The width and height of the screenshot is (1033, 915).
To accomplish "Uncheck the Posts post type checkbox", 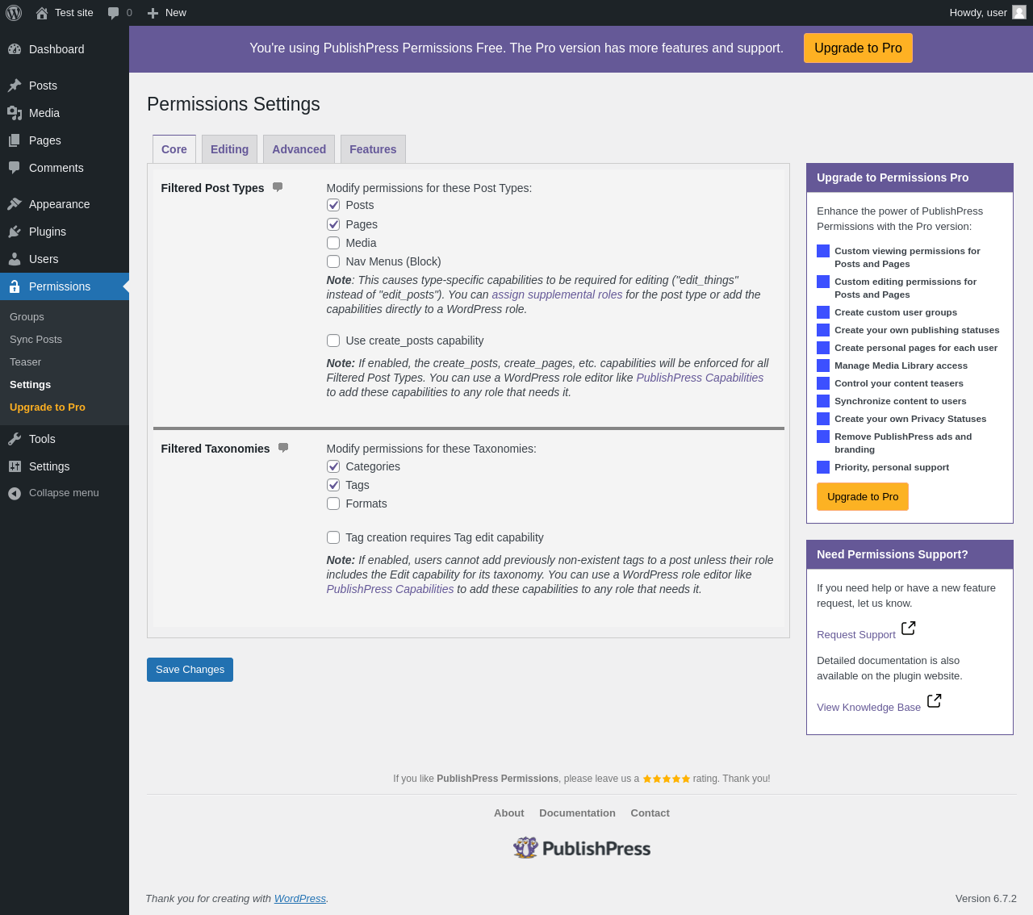I will coord(333,205).
